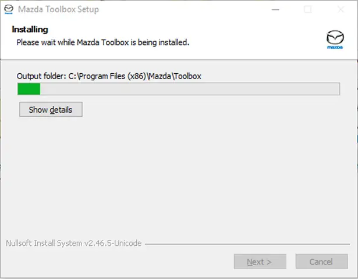Click the greyed-out maximize button

point(307,9)
